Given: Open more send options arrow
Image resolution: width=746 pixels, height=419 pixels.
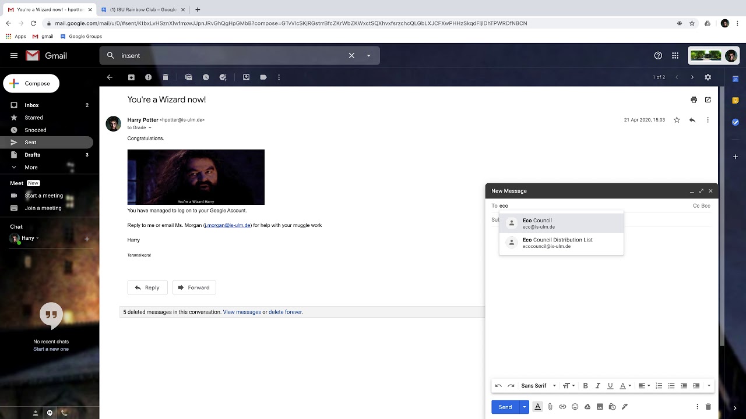Looking at the screenshot, I should click(x=524, y=407).
